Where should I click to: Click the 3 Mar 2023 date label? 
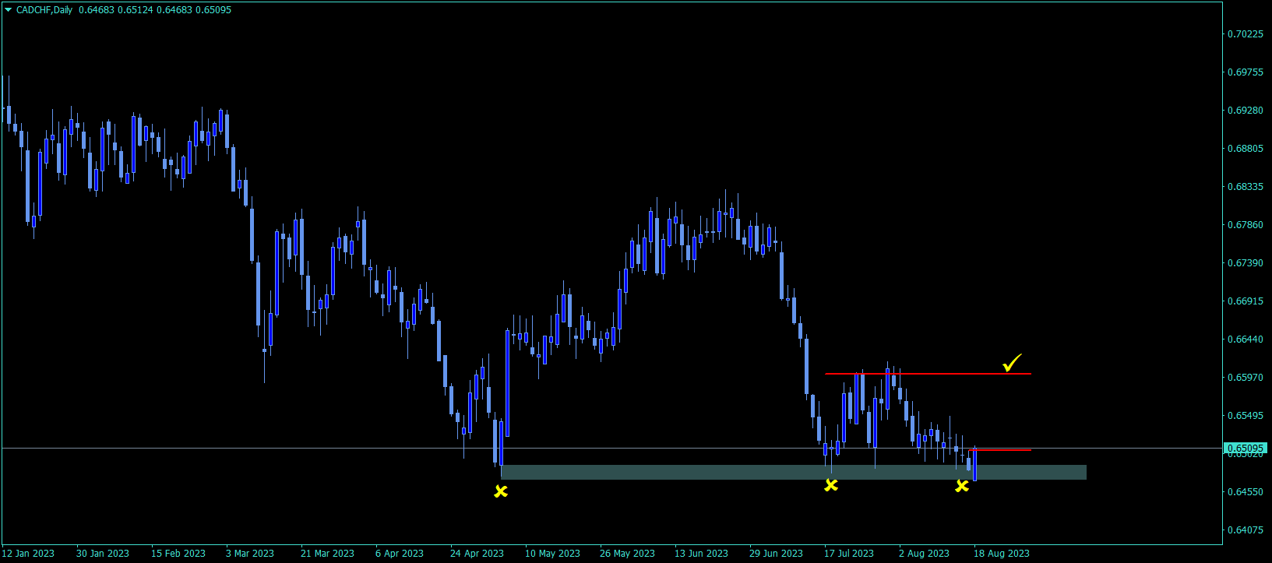[x=250, y=554]
